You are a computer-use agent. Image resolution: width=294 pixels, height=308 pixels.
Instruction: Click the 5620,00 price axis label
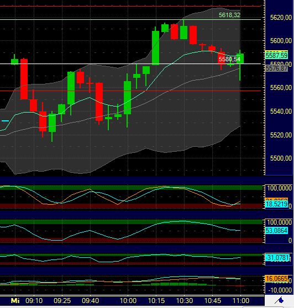tap(281, 18)
